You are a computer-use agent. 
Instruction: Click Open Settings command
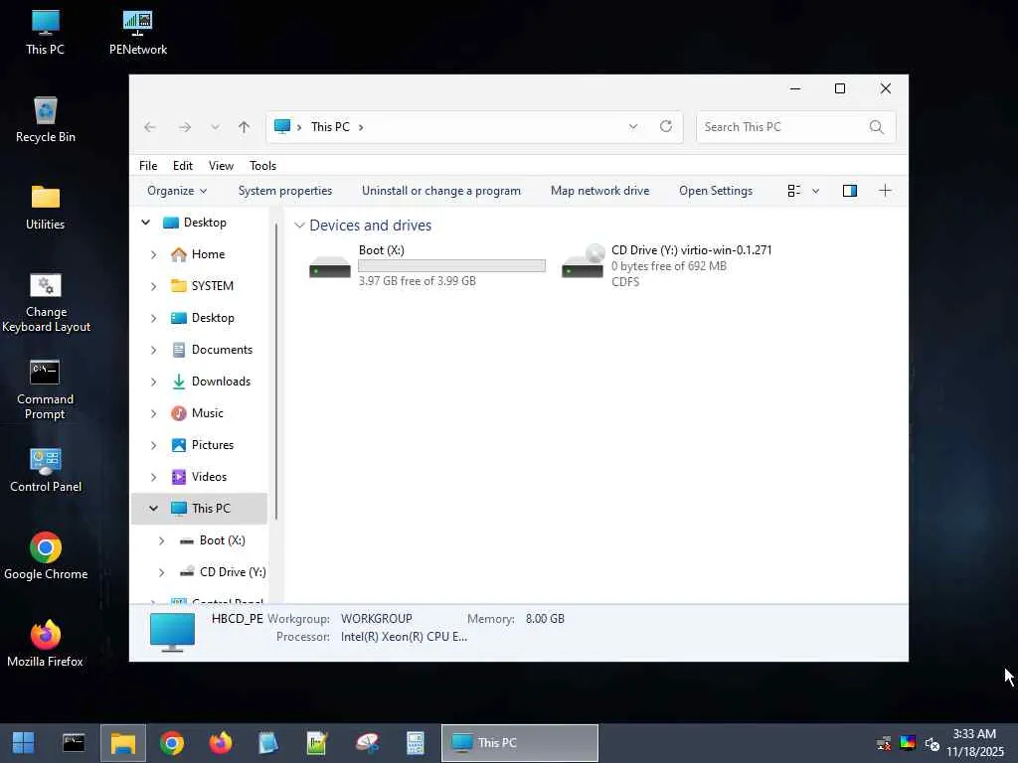[716, 191]
